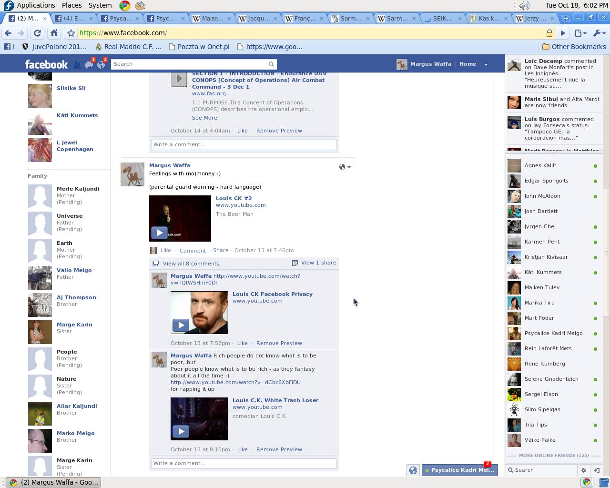Open Margus Waffa profile in header

(x=424, y=64)
